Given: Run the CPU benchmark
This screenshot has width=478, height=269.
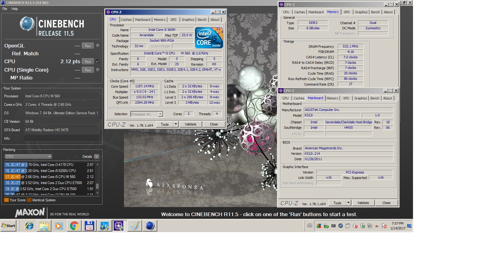Looking at the screenshot, I should pyautogui.click(x=88, y=61).
